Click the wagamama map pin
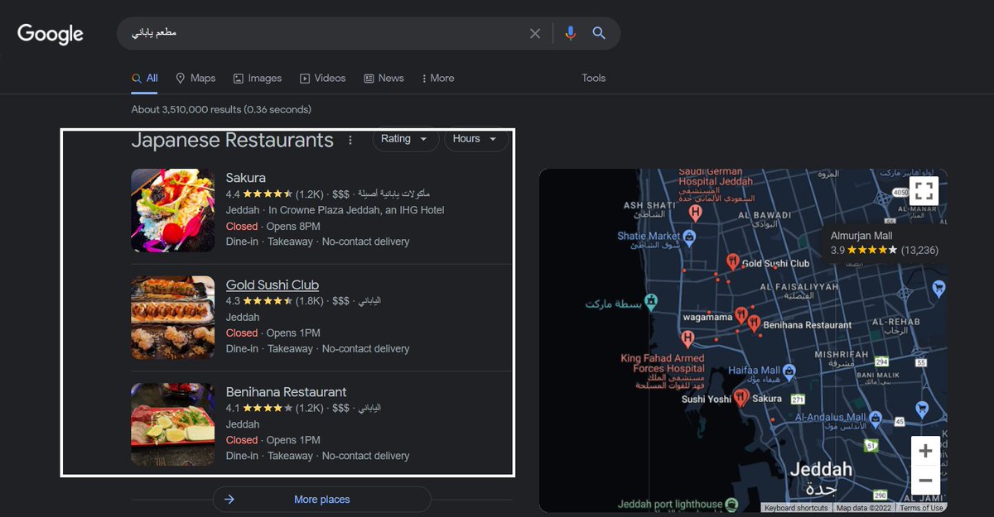Image resolution: width=994 pixels, height=517 pixels. [x=741, y=316]
